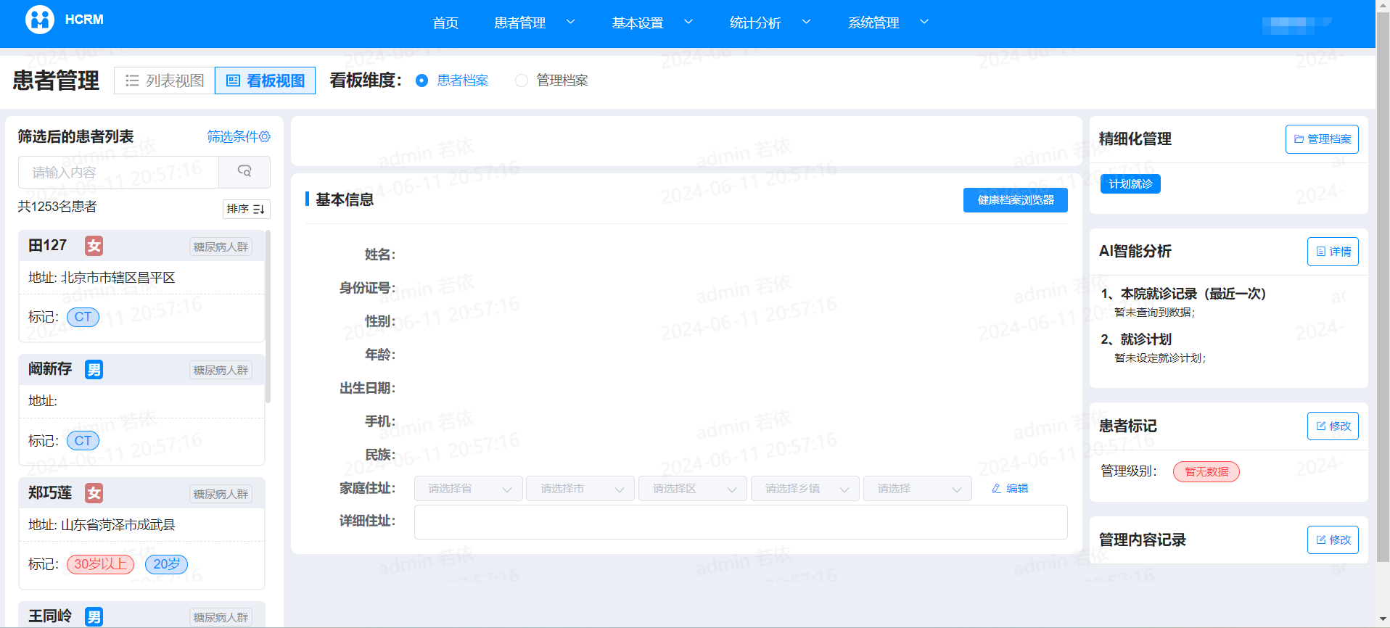Click the 健康档案浏览器 button

coord(1016,200)
